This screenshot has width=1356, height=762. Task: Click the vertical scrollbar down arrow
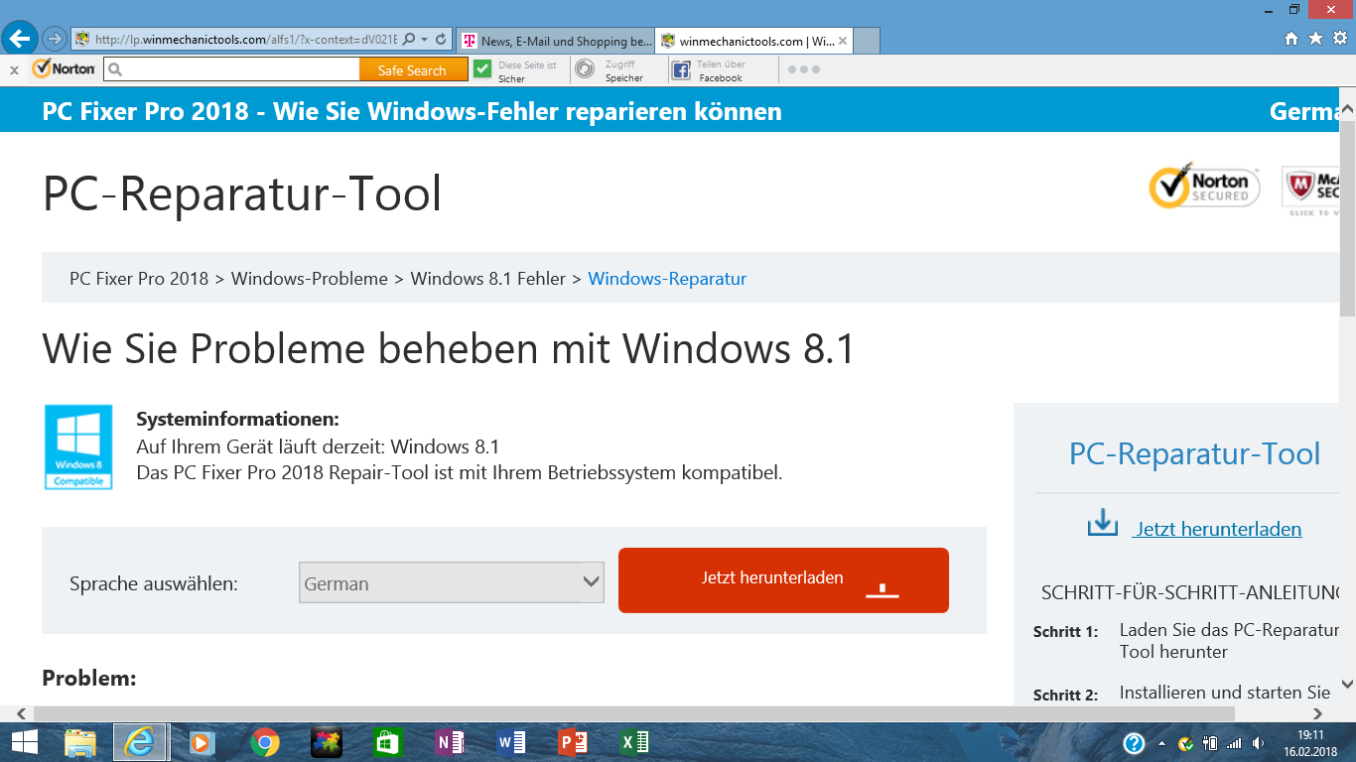click(x=1347, y=684)
